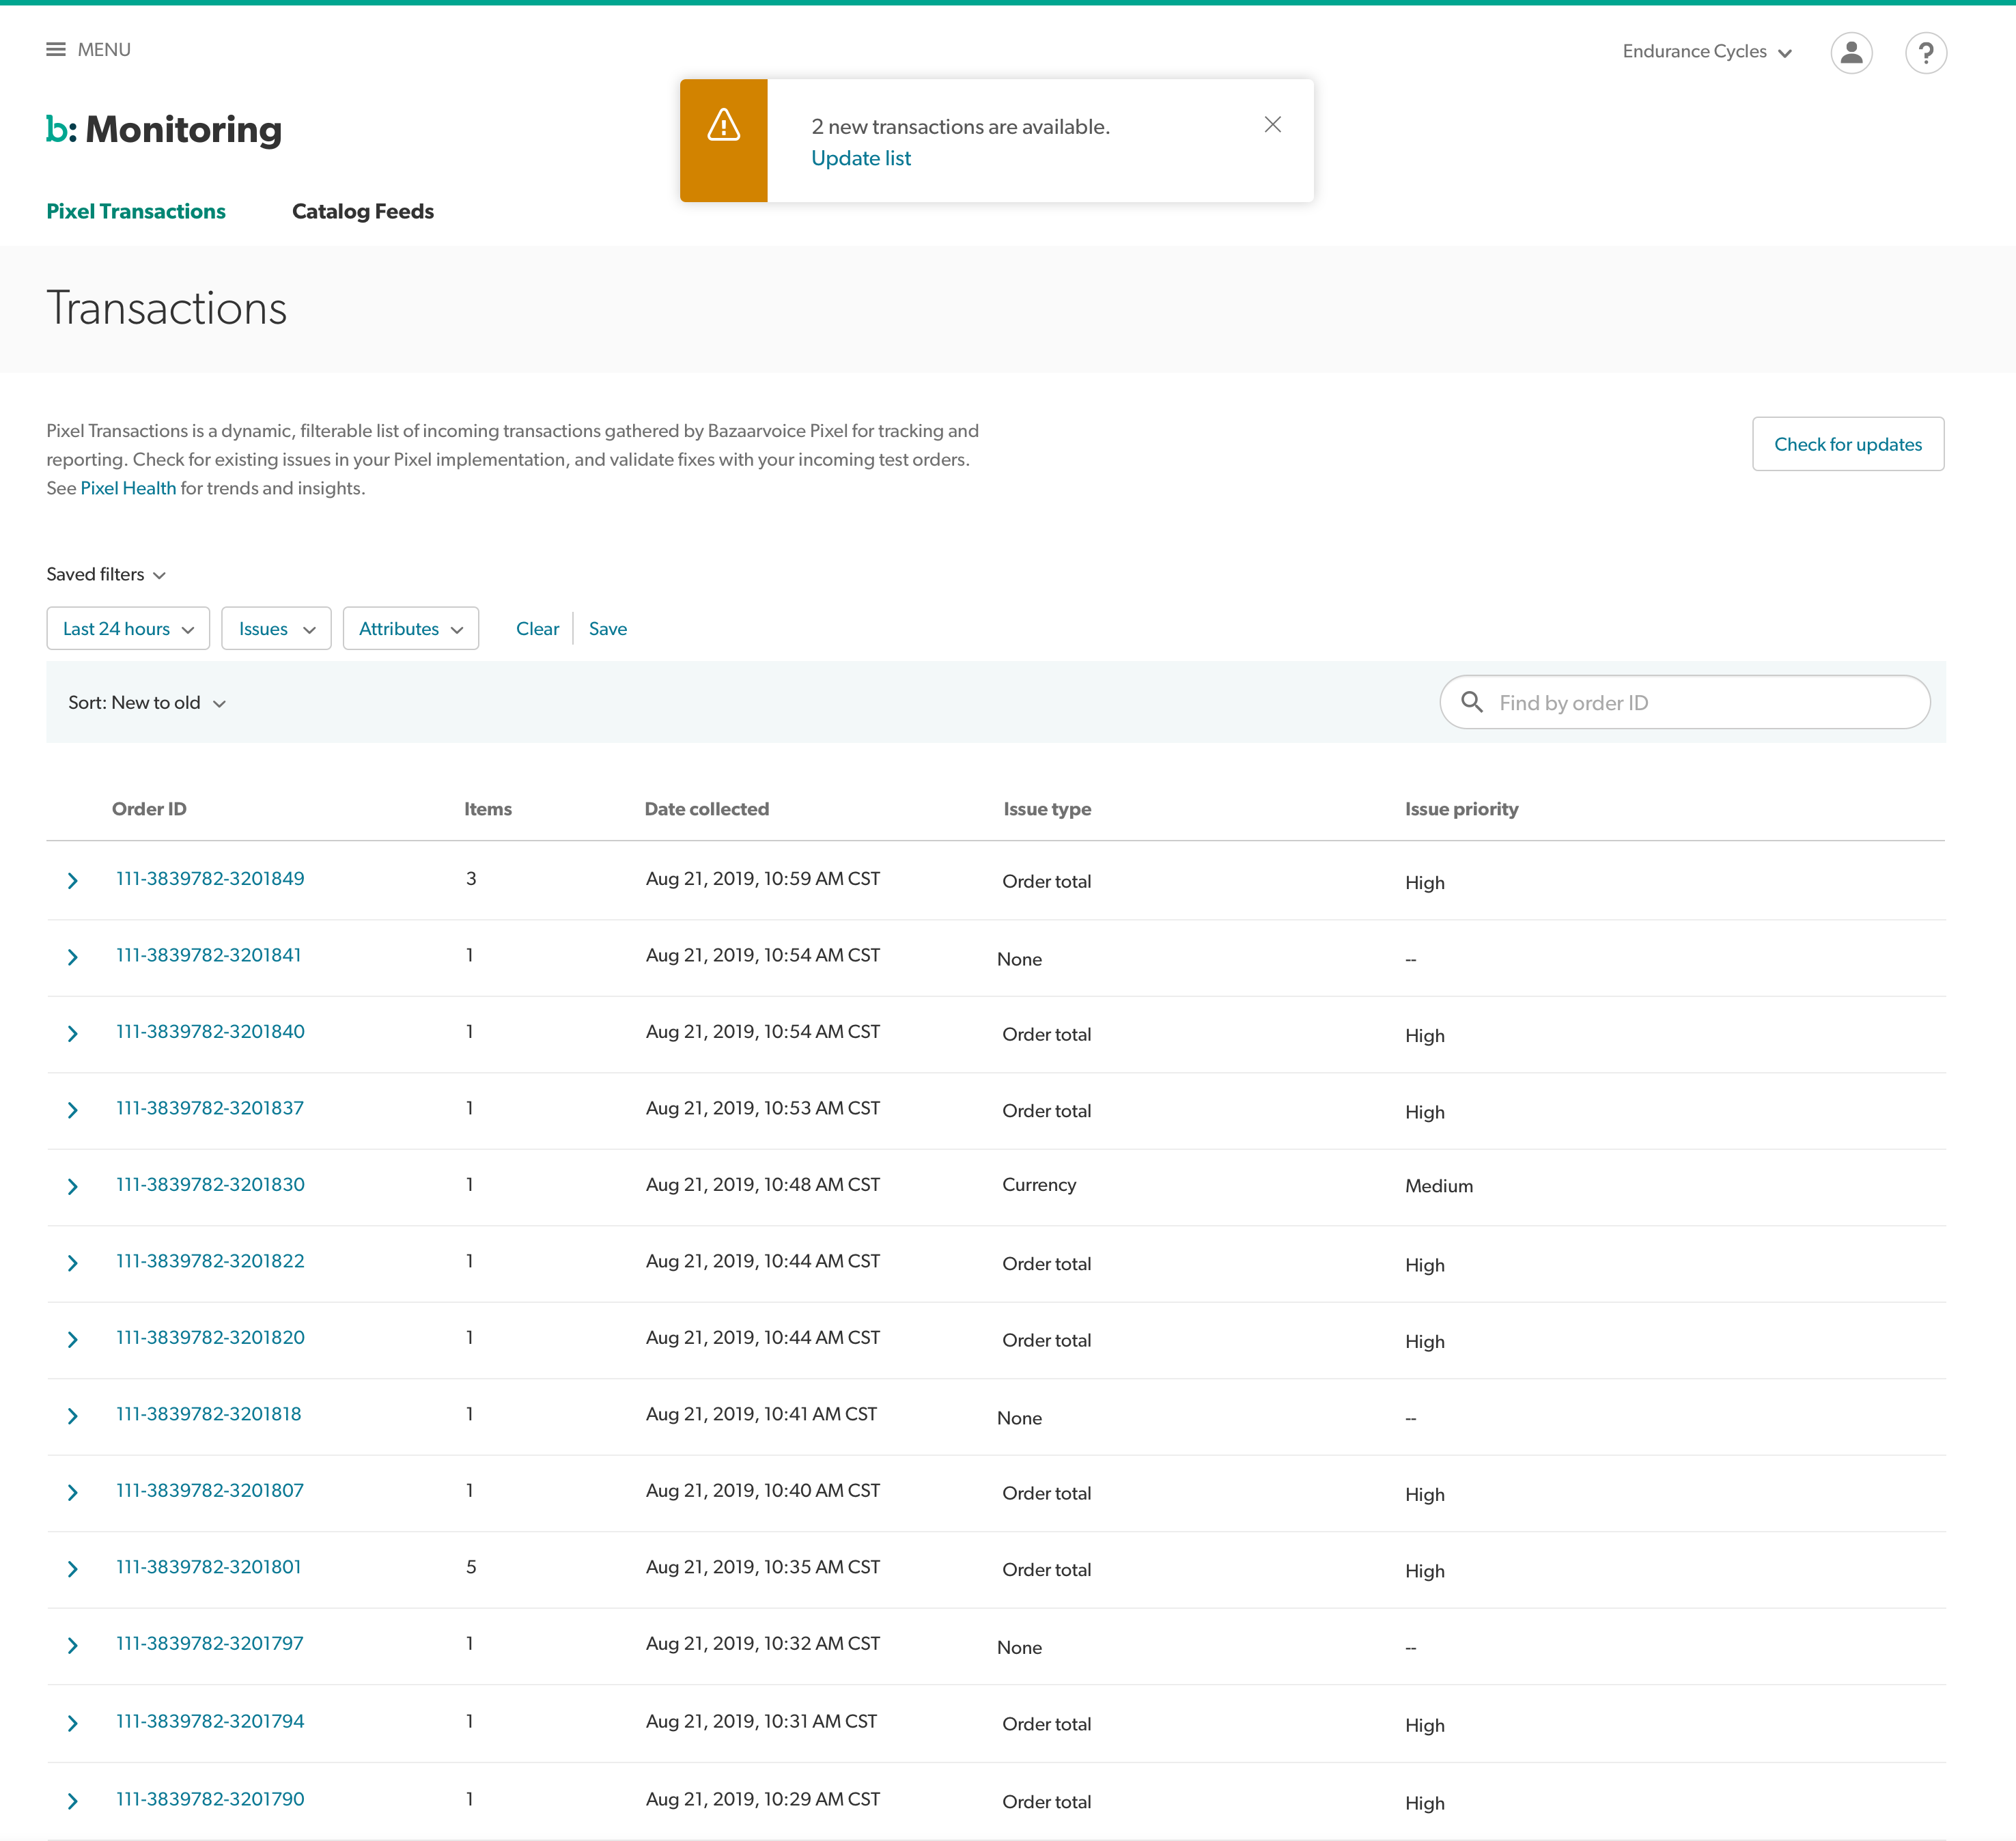
Task: Click the warning triangle alert icon
Action: pyautogui.click(x=723, y=126)
